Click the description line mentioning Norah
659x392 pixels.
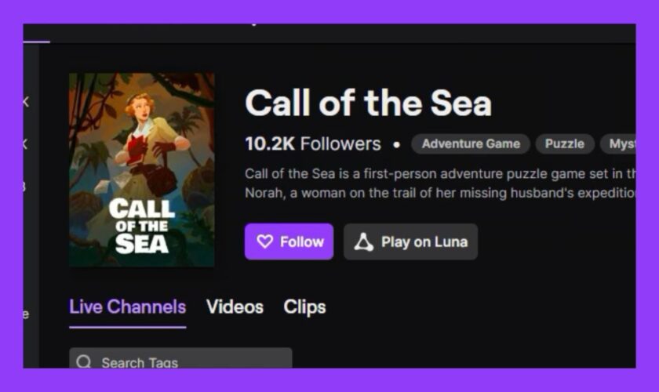coord(439,193)
